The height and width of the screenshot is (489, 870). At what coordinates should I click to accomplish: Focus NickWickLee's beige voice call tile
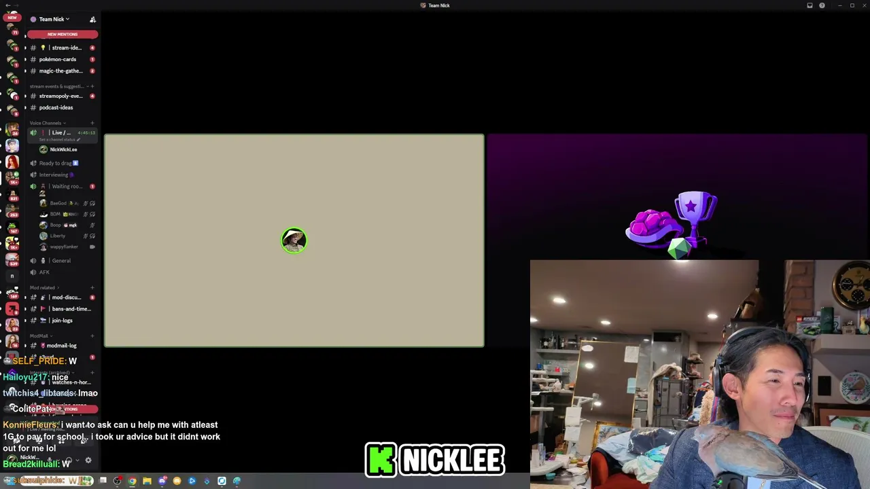click(x=294, y=240)
